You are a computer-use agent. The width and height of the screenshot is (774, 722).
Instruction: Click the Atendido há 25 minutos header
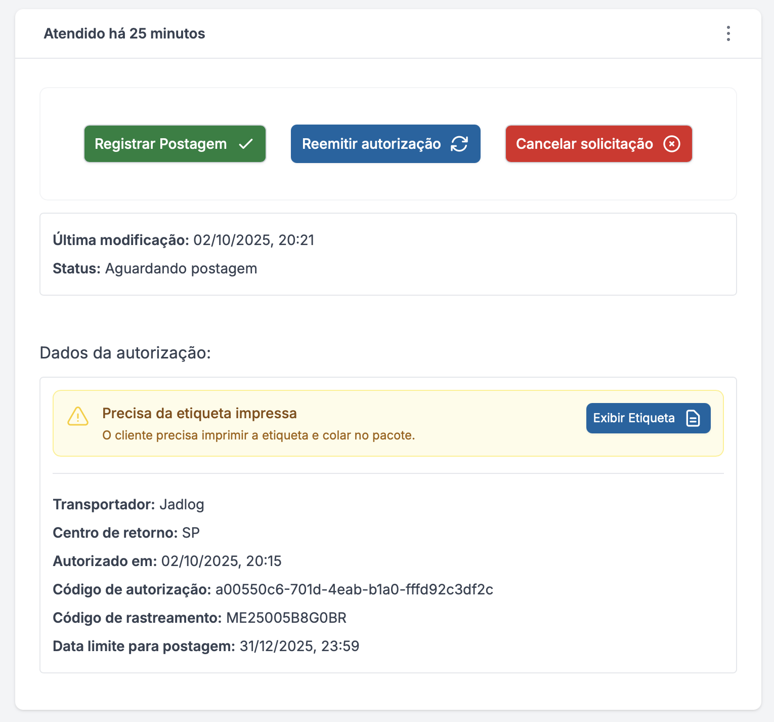point(124,33)
